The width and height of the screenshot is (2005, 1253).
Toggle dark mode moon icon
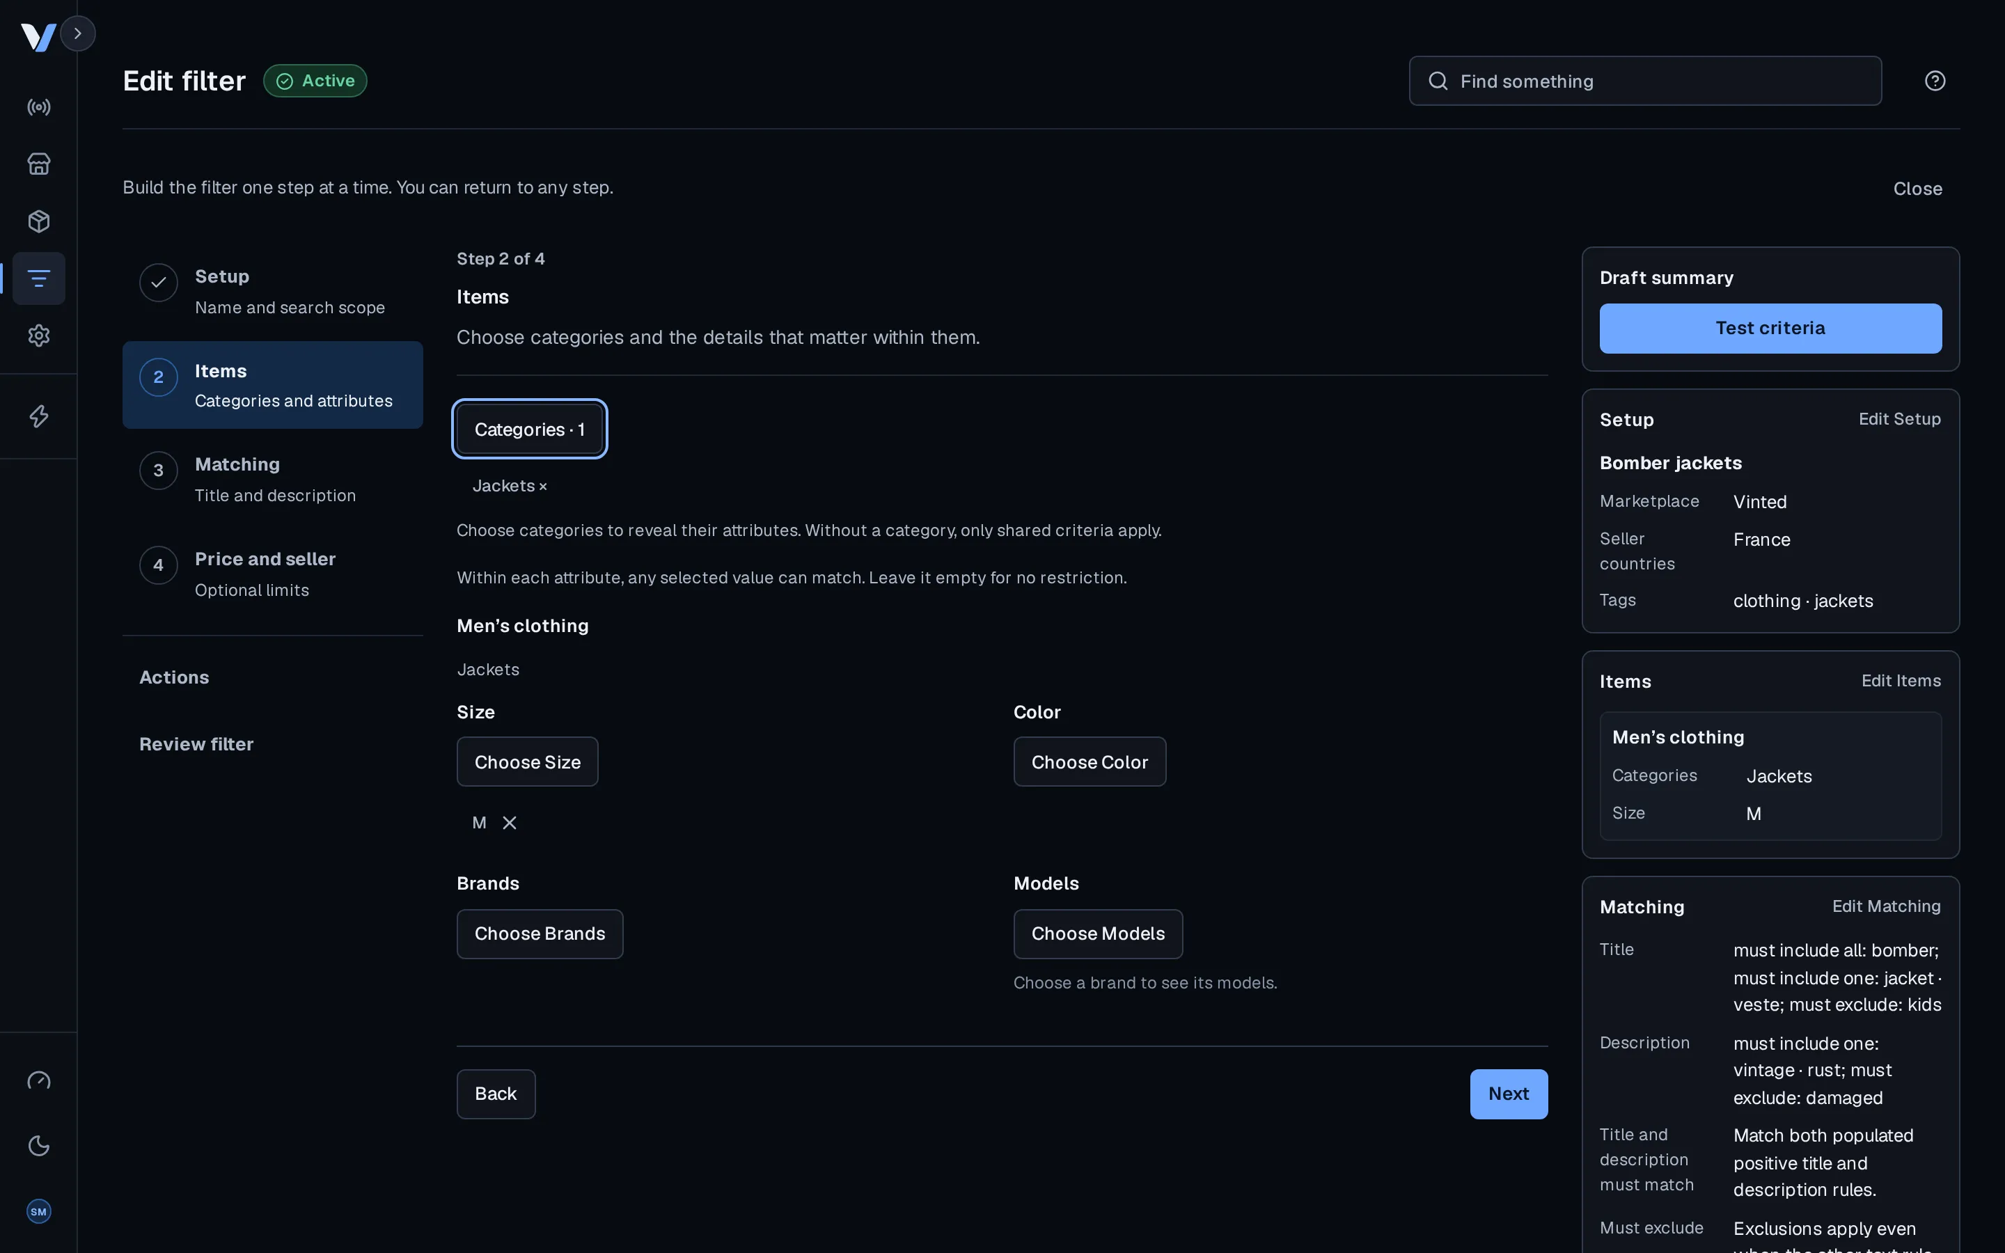pyautogui.click(x=39, y=1146)
